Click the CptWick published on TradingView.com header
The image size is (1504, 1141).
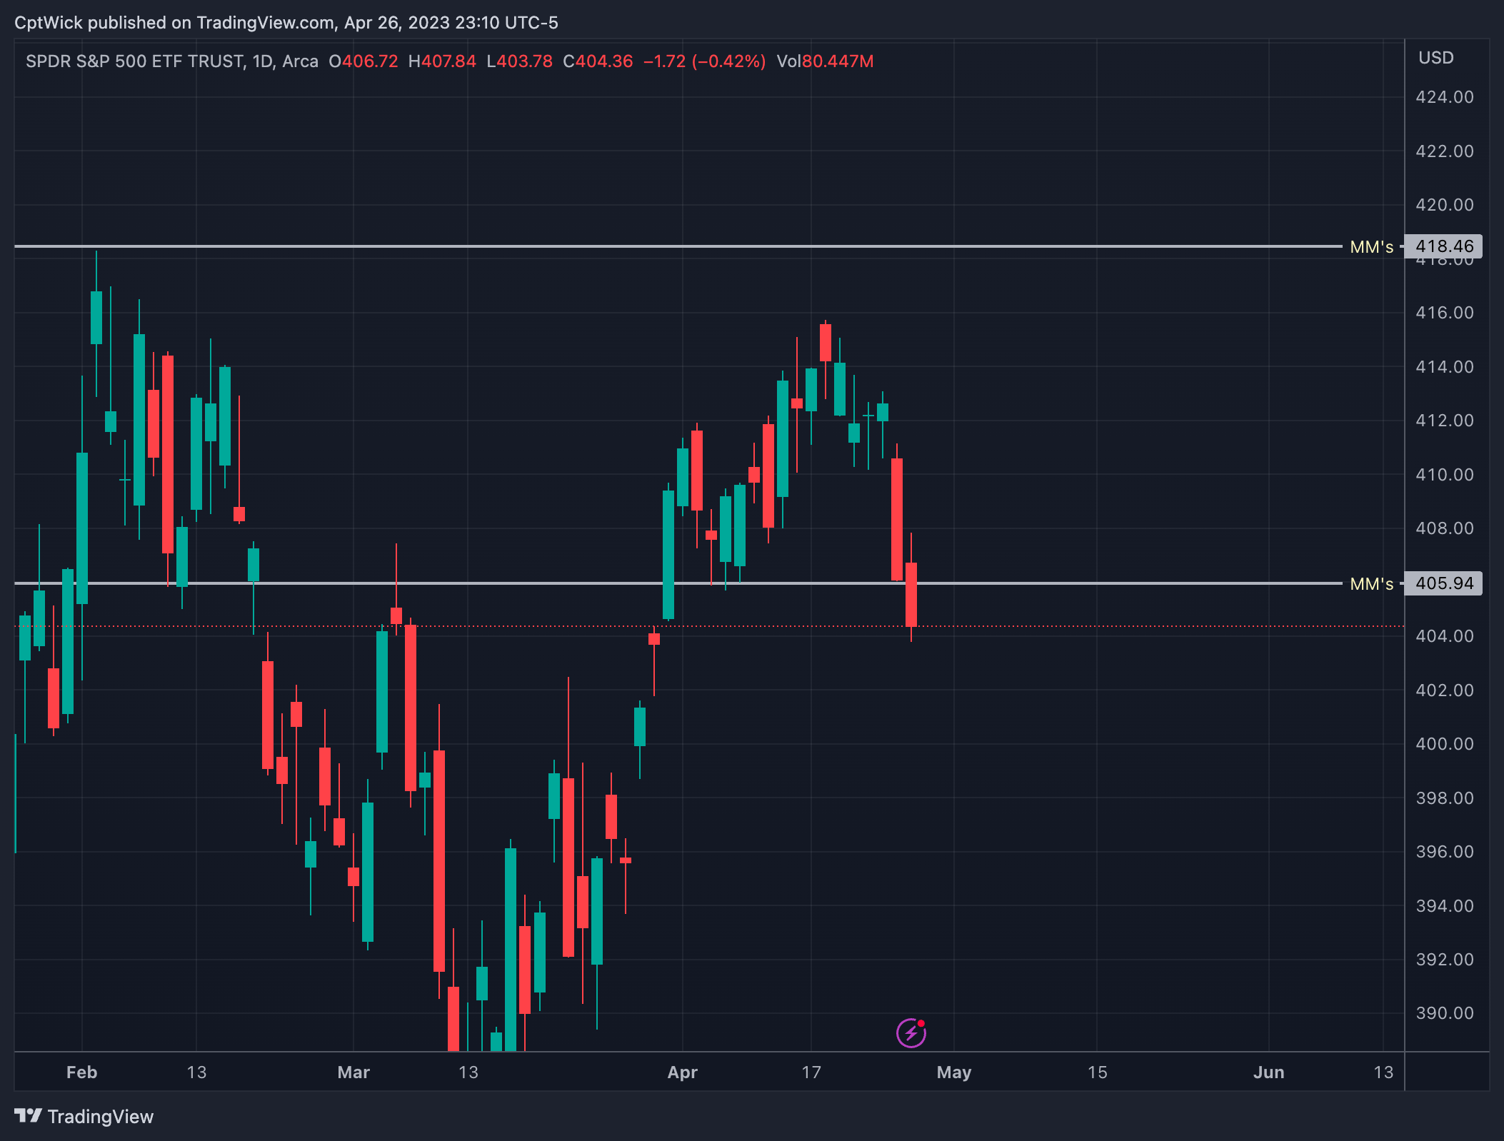(x=286, y=23)
